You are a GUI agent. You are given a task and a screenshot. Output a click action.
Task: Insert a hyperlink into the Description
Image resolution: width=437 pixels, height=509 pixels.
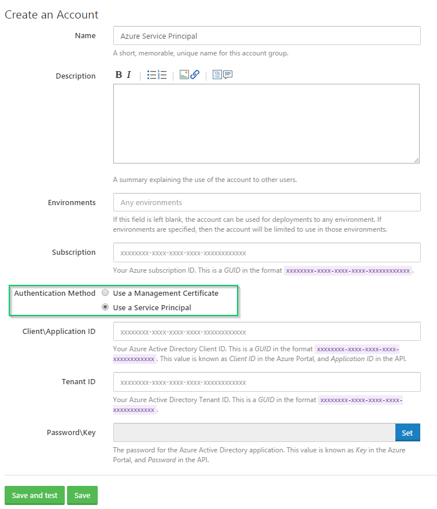click(195, 75)
